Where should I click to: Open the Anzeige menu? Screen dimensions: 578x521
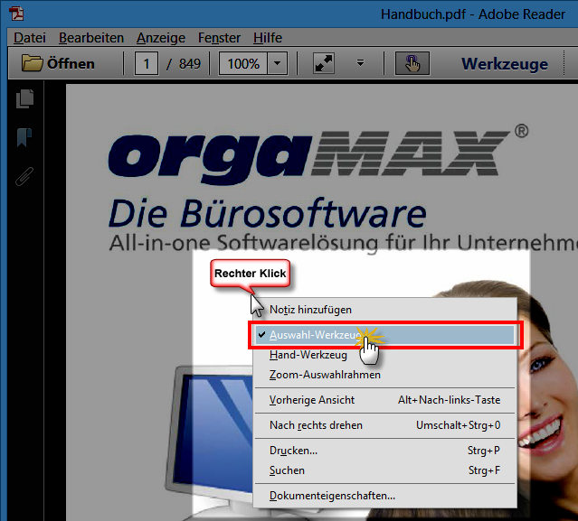click(161, 38)
